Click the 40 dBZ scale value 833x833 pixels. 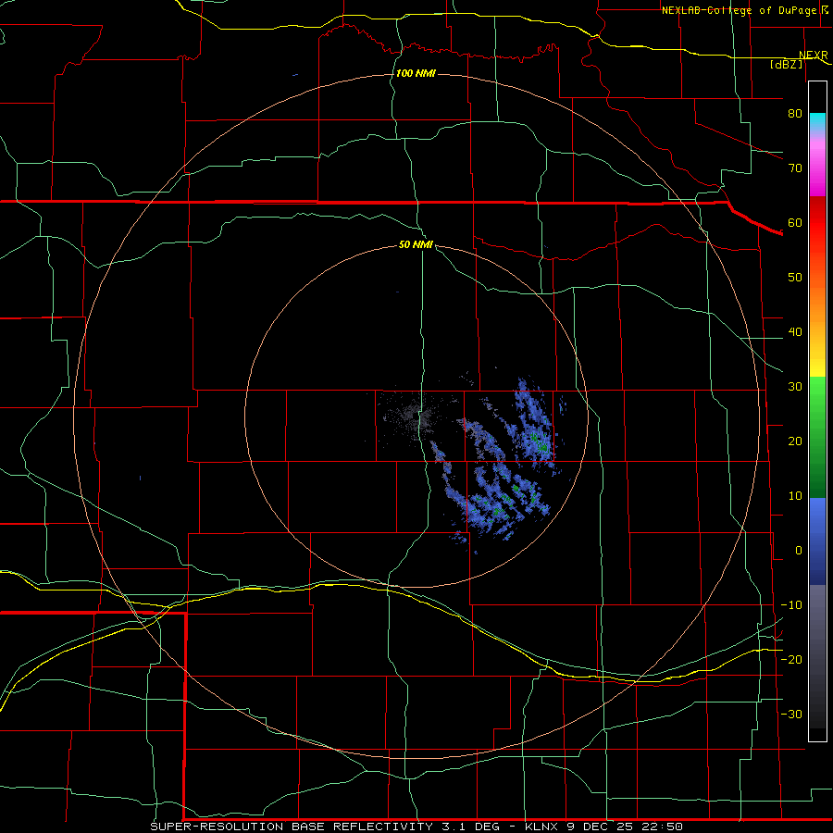(x=795, y=332)
